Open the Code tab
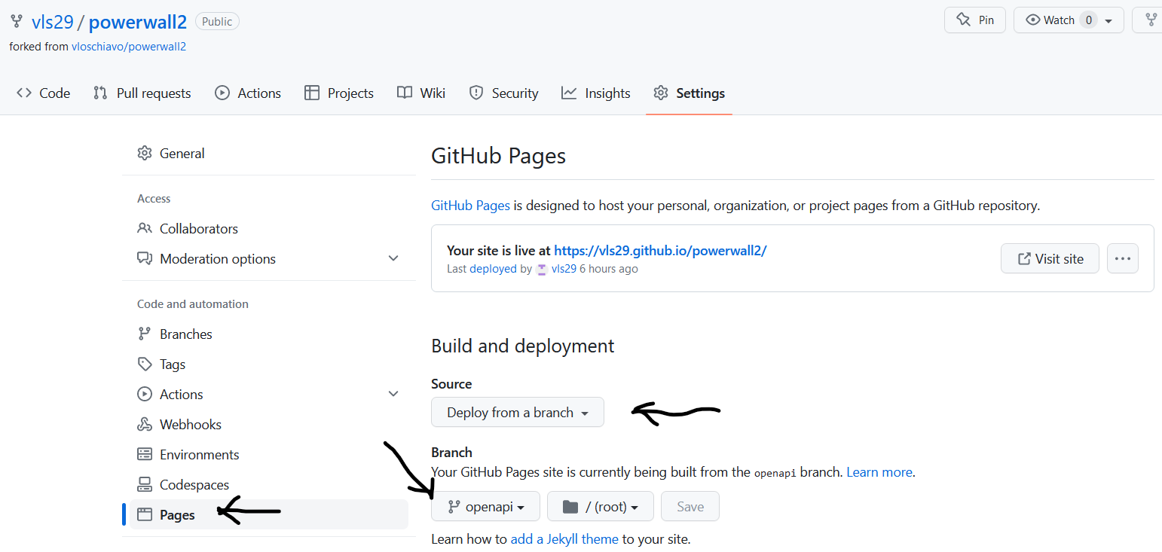1162x552 pixels. (44, 93)
